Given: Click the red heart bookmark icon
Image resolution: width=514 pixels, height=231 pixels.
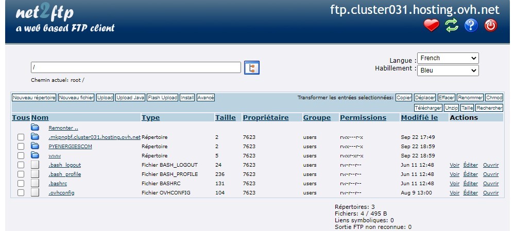Looking at the screenshot, I should tap(432, 25).
